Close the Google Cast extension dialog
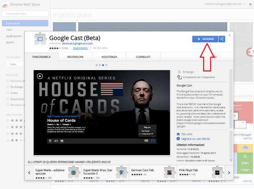254x189 pixels. click(230, 35)
